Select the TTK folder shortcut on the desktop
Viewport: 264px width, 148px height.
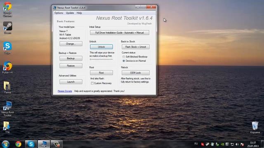[x=7, y=127]
